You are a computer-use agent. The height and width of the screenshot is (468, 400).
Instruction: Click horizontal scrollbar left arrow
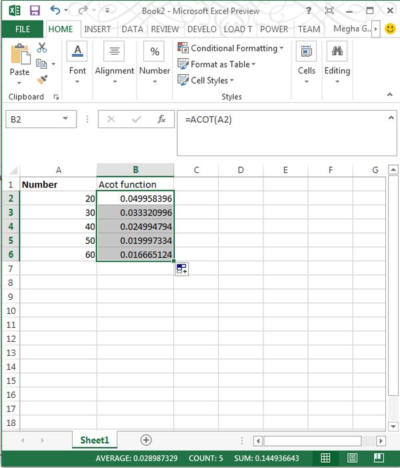258,441
